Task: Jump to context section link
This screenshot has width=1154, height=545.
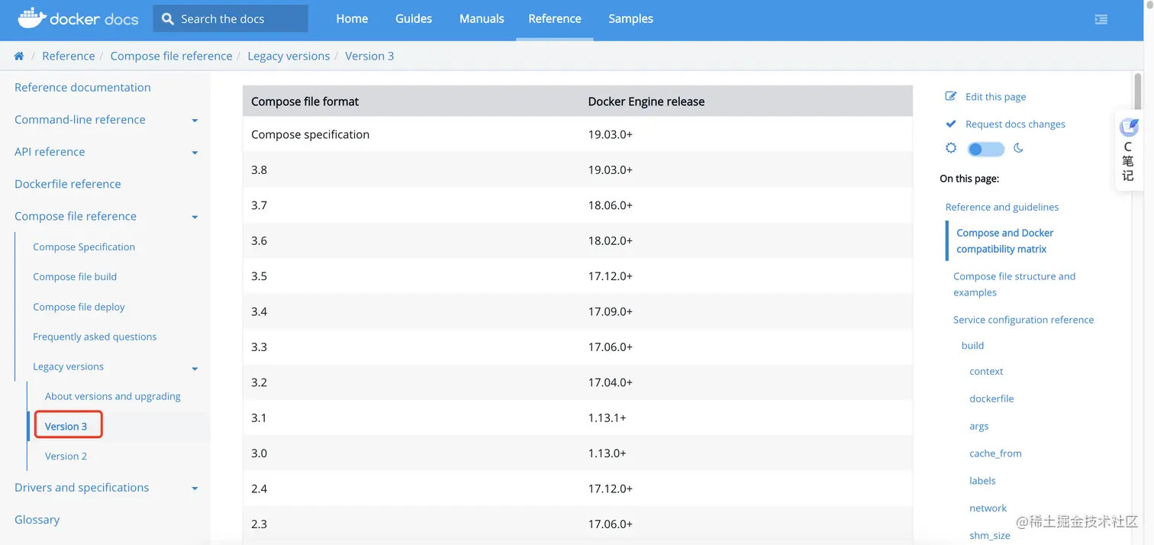Action: 986,371
